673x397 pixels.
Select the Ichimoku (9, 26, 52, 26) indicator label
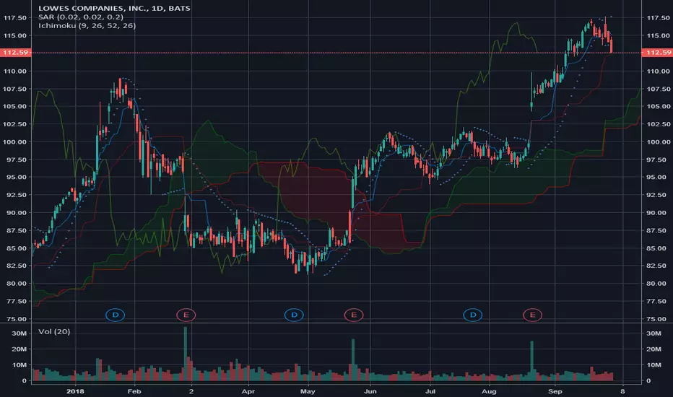pos(87,26)
